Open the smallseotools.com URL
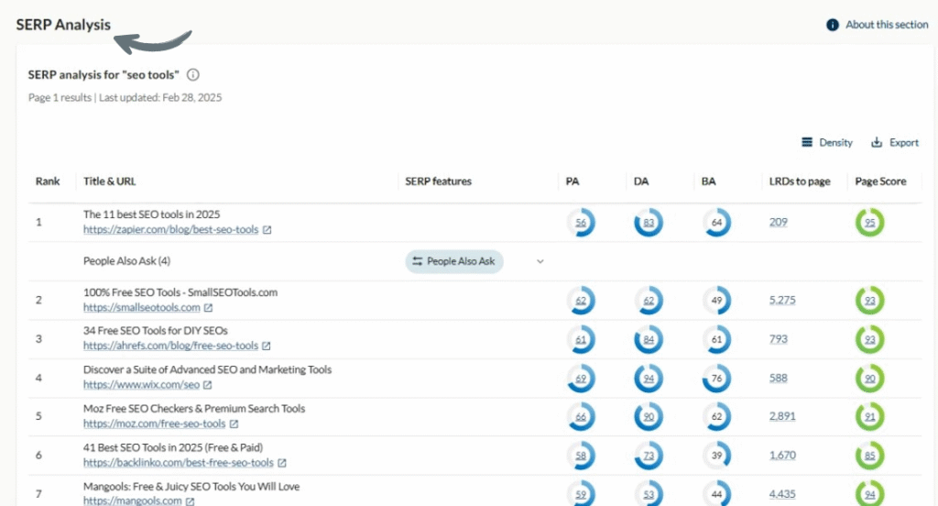Viewport: 938px width, 506px height. (x=142, y=307)
